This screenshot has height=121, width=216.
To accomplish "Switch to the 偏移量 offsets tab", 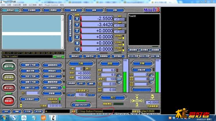I will [73, 10].
